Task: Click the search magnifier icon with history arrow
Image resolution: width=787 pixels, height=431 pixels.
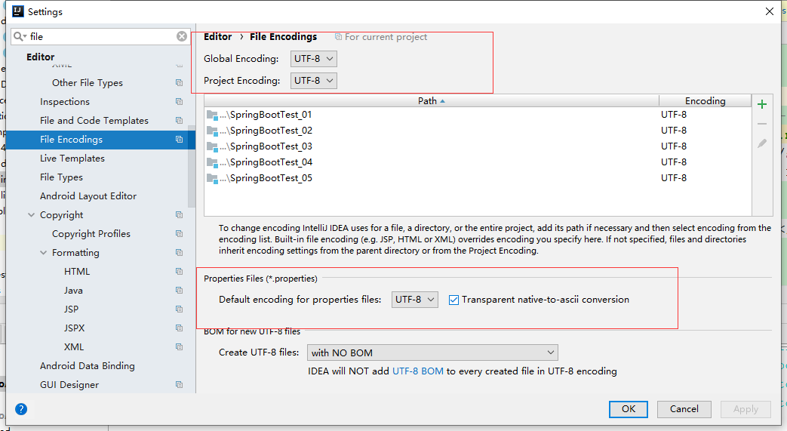Action: (20, 36)
